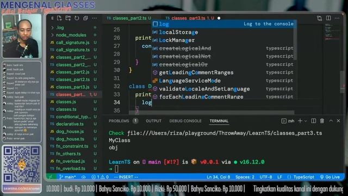This screenshot has width=348, height=196.
Task: Select validateLocaleAndSetLanguage suggestion
Action: coord(223,89)
